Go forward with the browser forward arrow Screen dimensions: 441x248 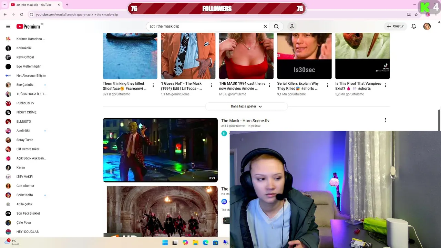tap(13, 14)
